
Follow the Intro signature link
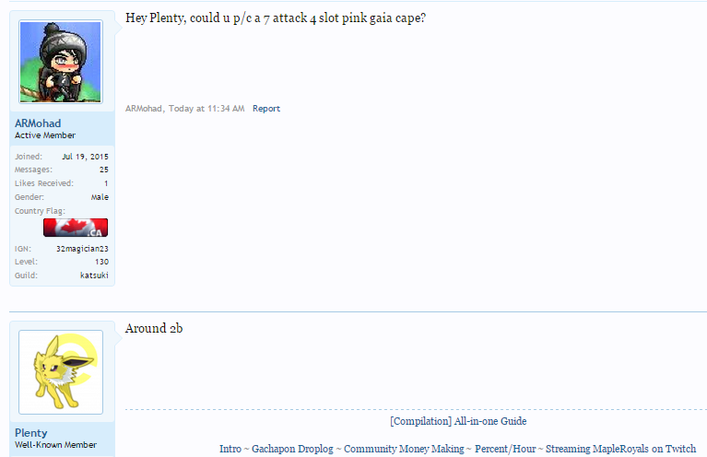click(x=230, y=449)
